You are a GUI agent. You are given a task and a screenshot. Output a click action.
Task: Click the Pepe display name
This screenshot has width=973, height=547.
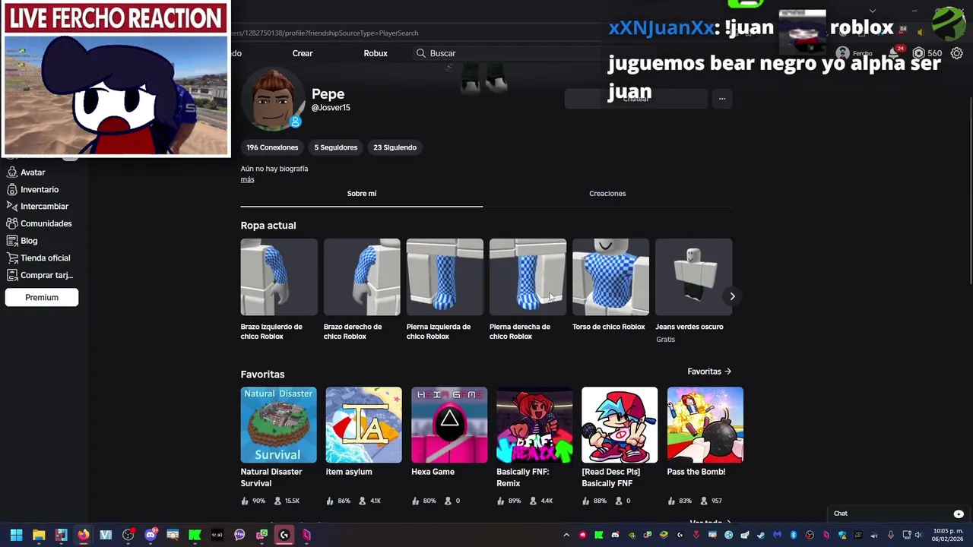coord(328,94)
